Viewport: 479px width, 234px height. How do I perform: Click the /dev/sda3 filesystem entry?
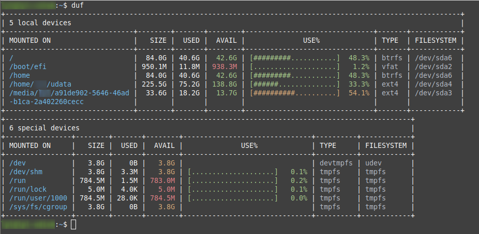(433, 93)
